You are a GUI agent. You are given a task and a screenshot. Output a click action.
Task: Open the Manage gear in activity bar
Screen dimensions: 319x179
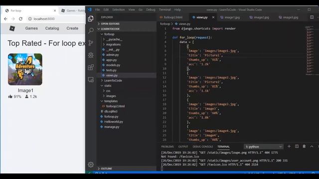pos(91,165)
